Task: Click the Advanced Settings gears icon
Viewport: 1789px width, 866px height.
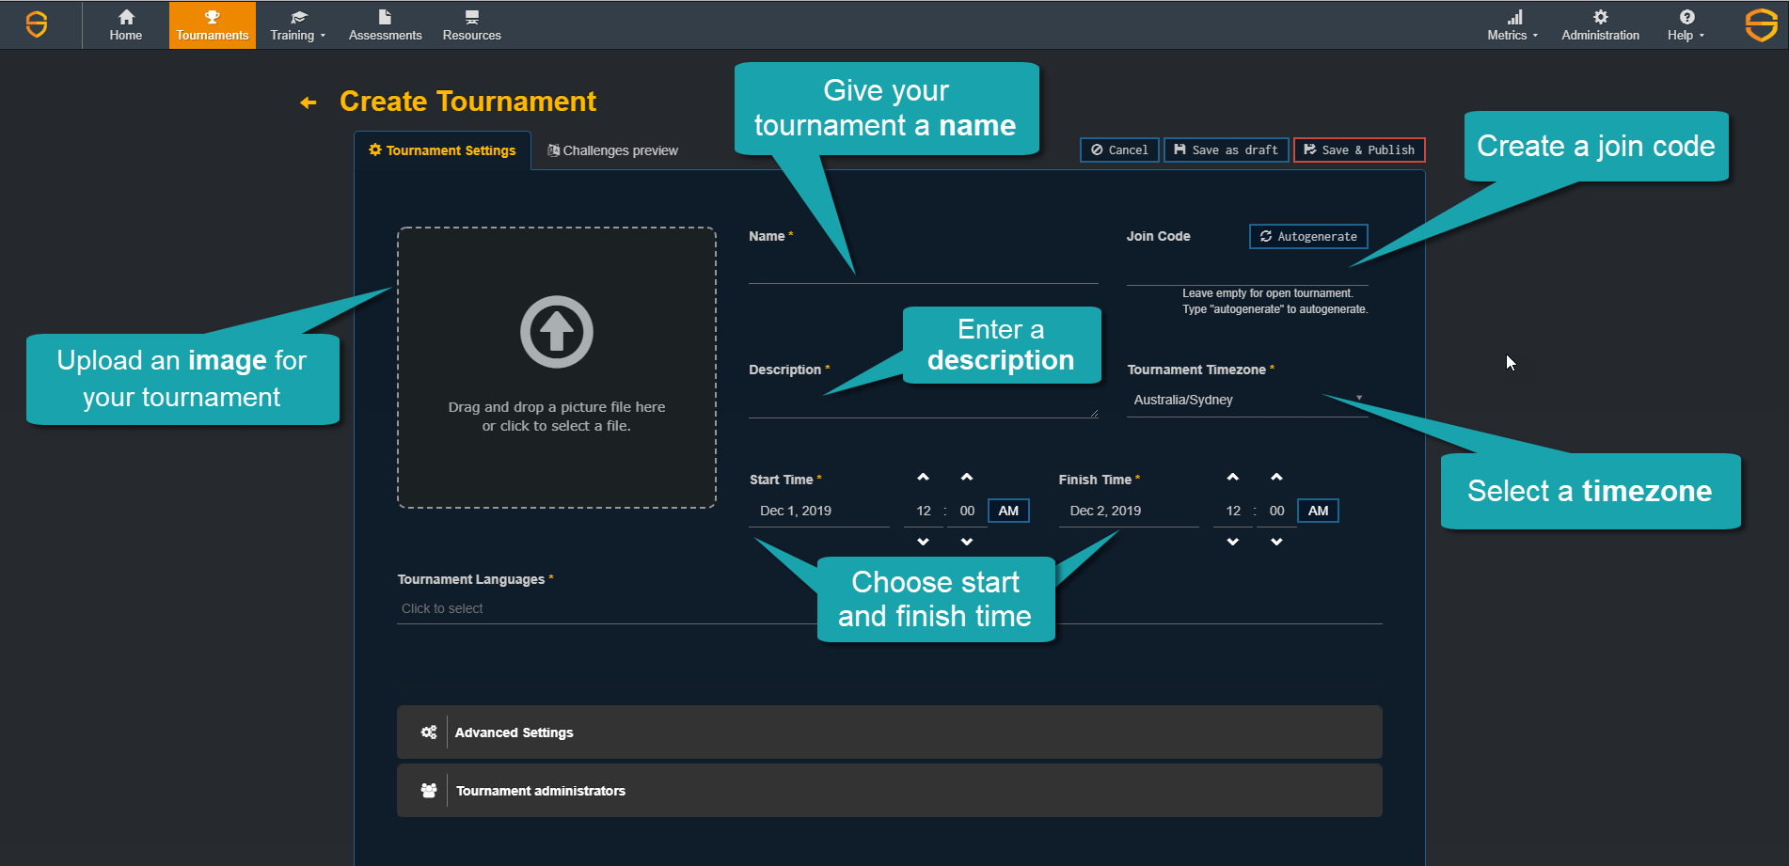Action: 429,732
